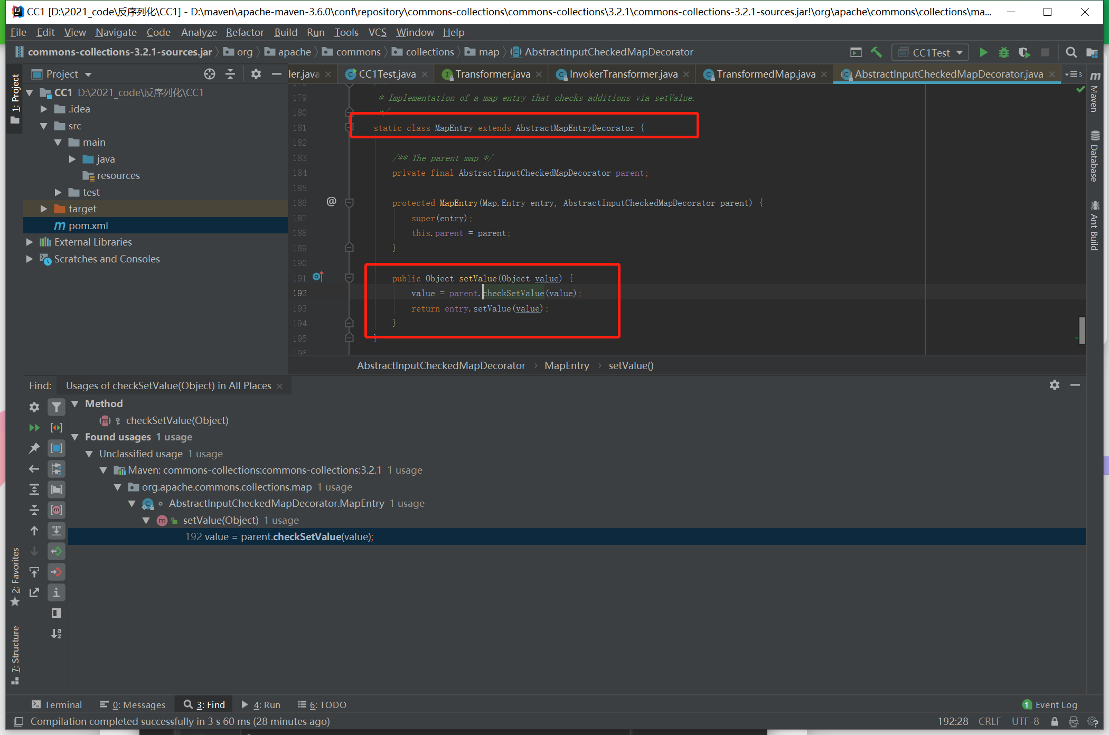Click Rerun green double-arrow in Find panel
This screenshot has width=1109, height=735.
pyautogui.click(x=34, y=428)
